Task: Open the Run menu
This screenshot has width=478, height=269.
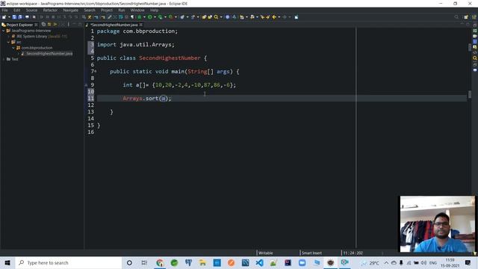Action: coord(122,10)
